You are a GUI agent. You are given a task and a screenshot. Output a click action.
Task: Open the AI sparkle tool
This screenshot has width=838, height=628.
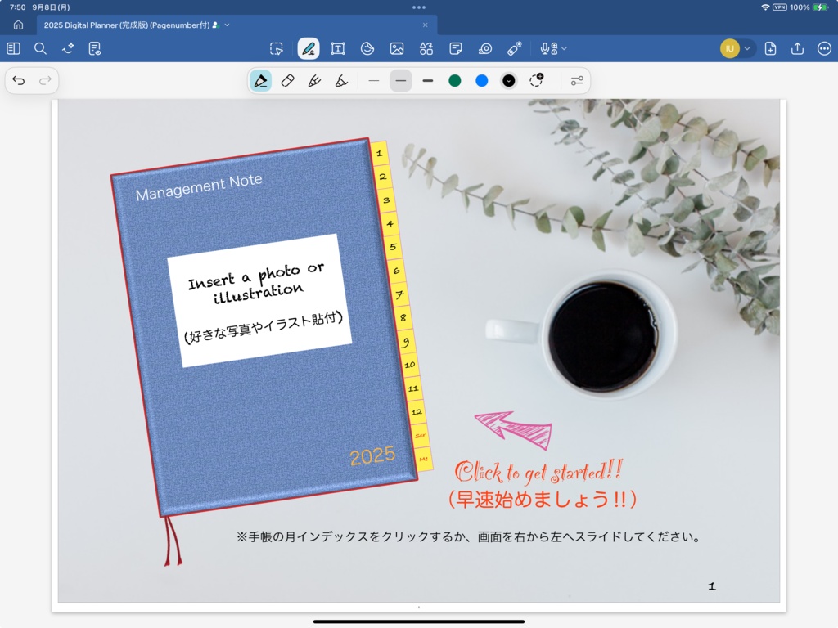coord(68,48)
